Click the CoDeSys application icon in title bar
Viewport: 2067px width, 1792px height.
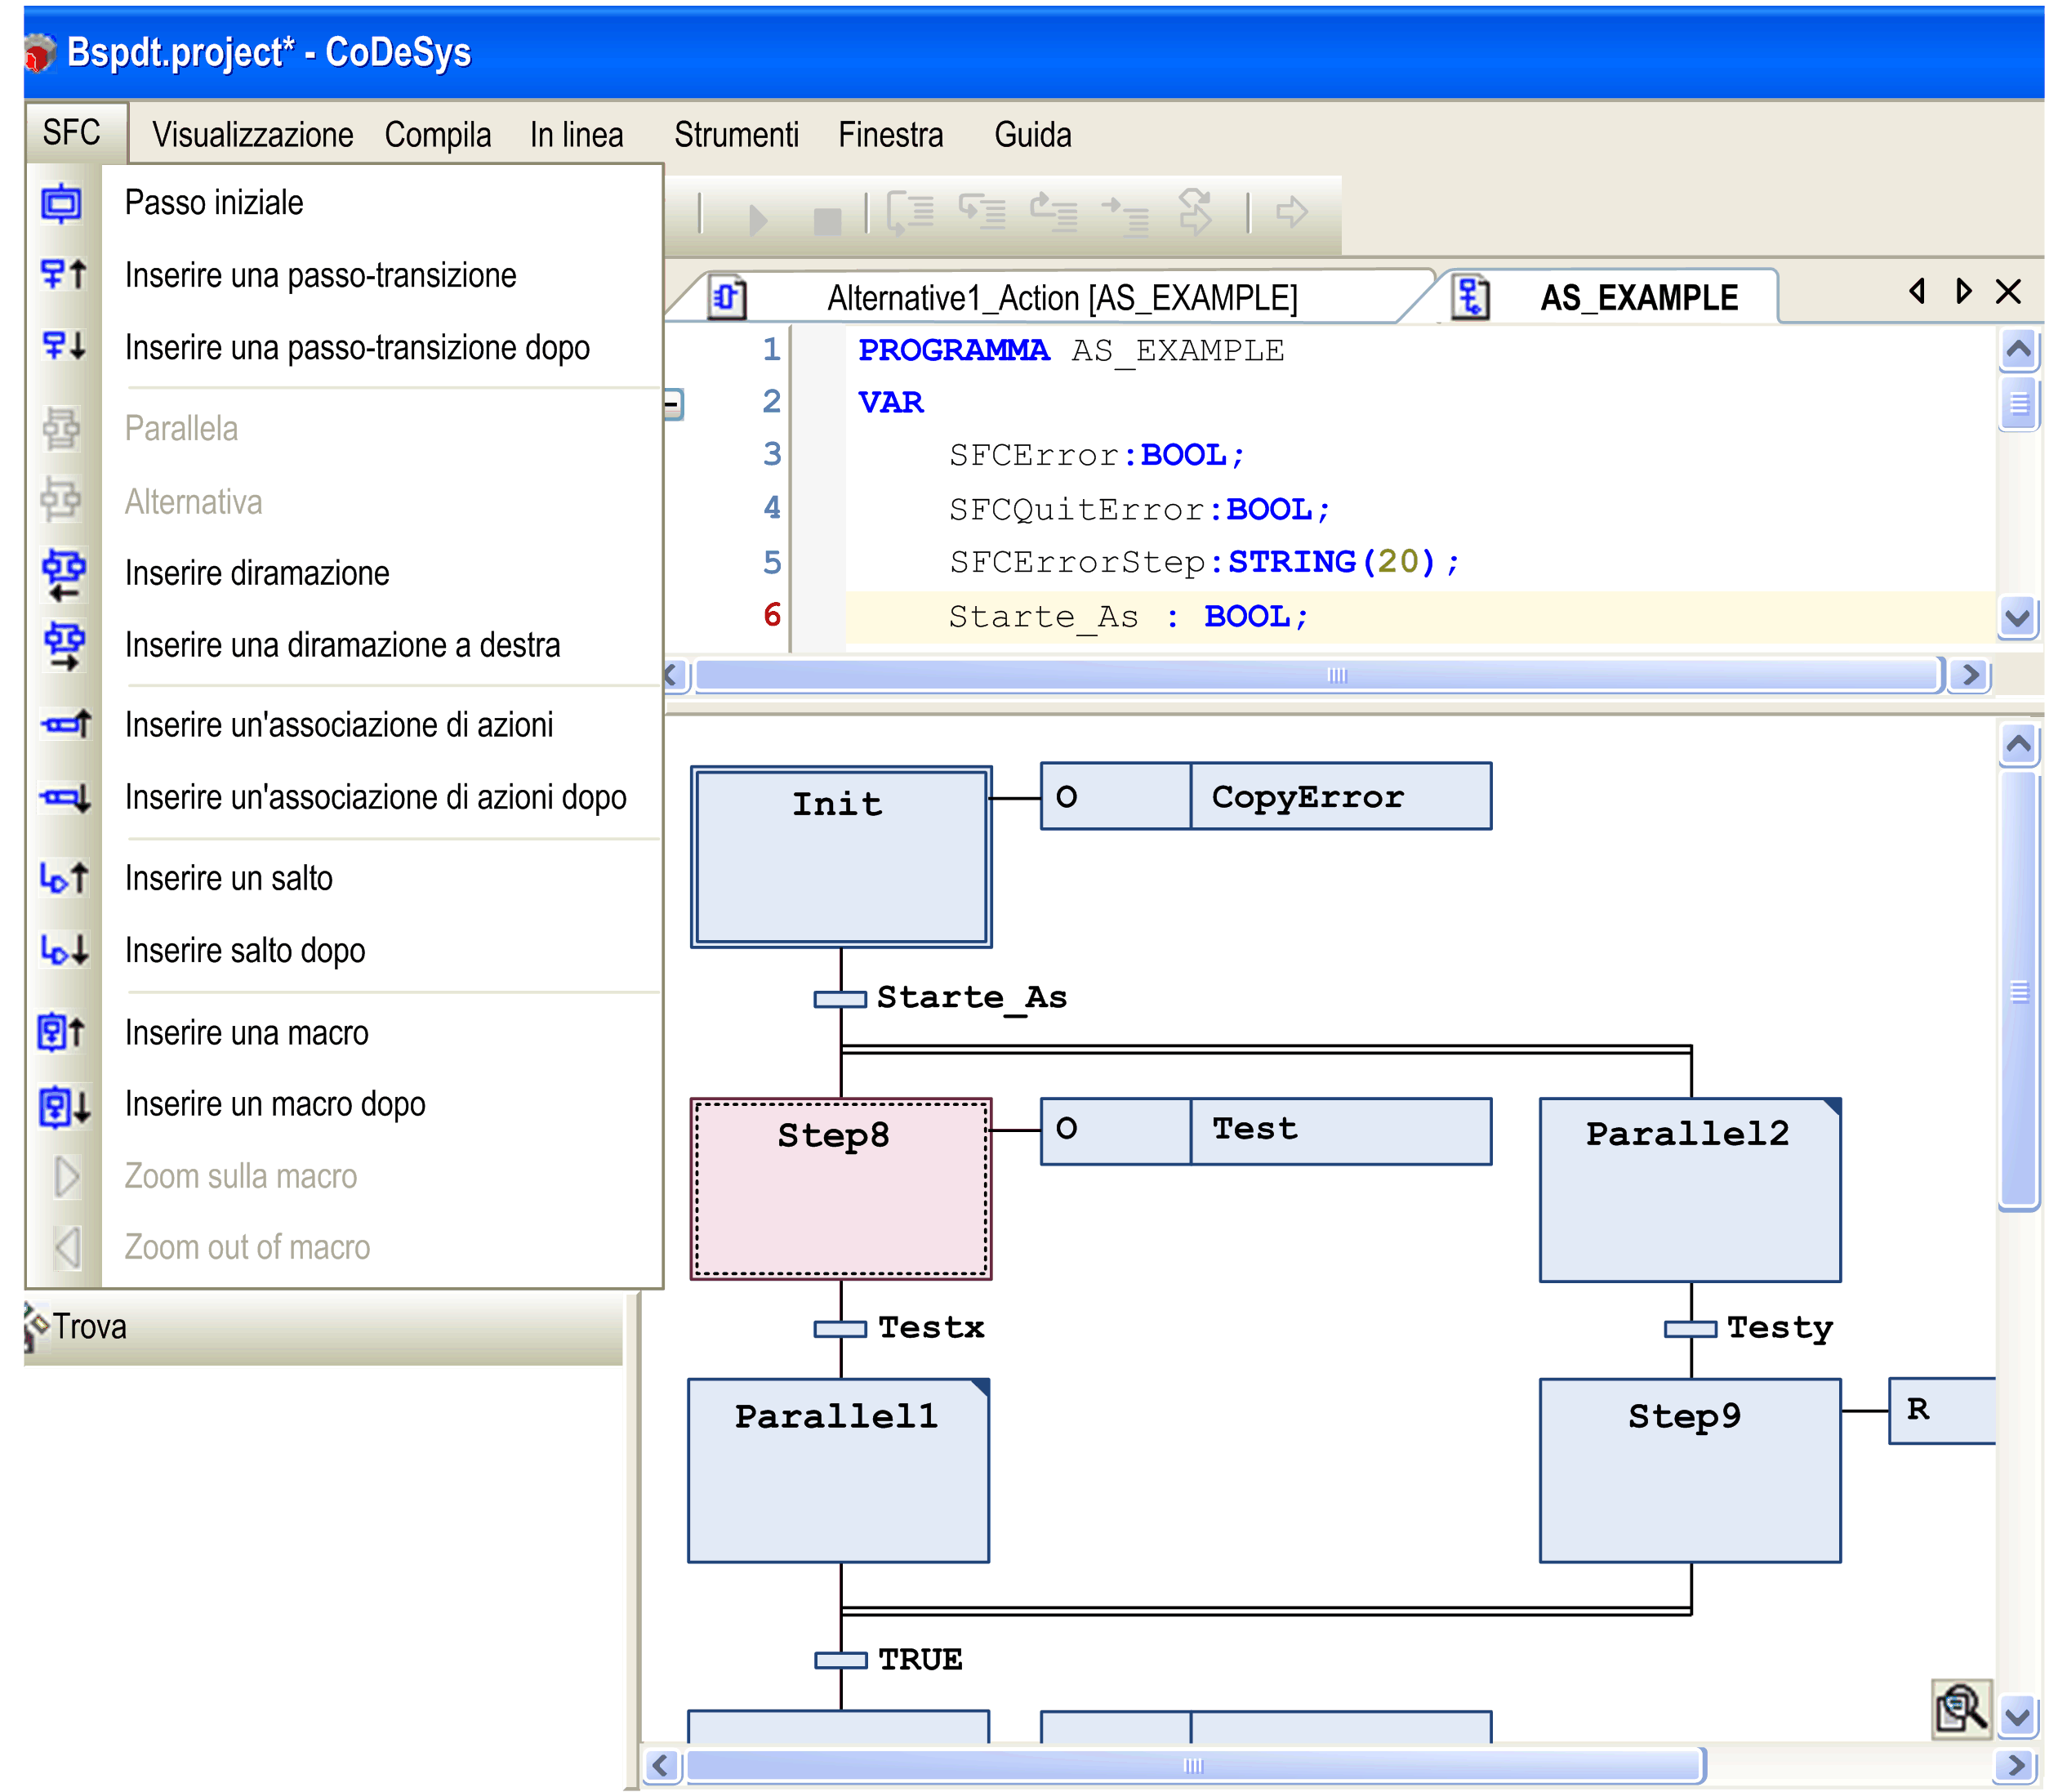pyautogui.click(x=40, y=53)
